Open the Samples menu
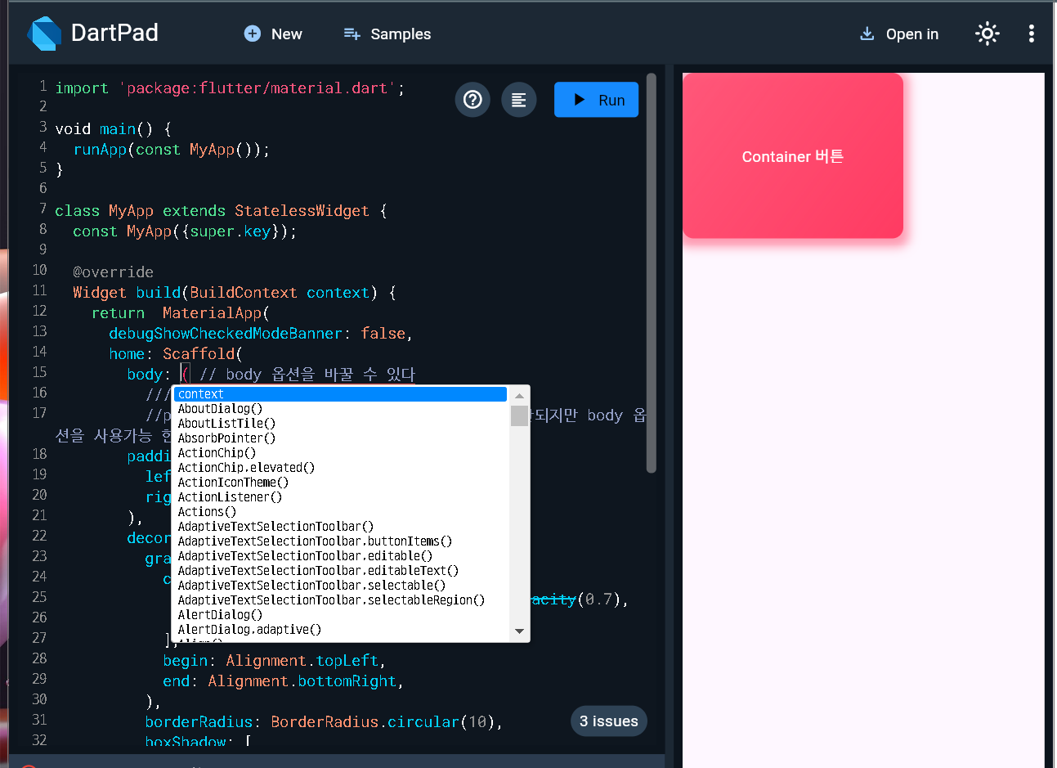This screenshot has height=768, width=1057. [x=387, y=34]
